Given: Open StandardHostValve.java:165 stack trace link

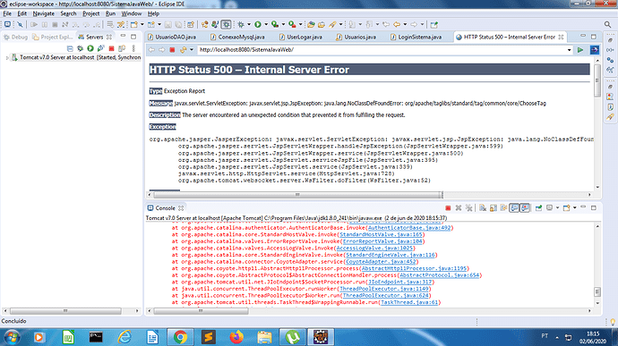Looking at the screenshot, I should coord(382,234).
